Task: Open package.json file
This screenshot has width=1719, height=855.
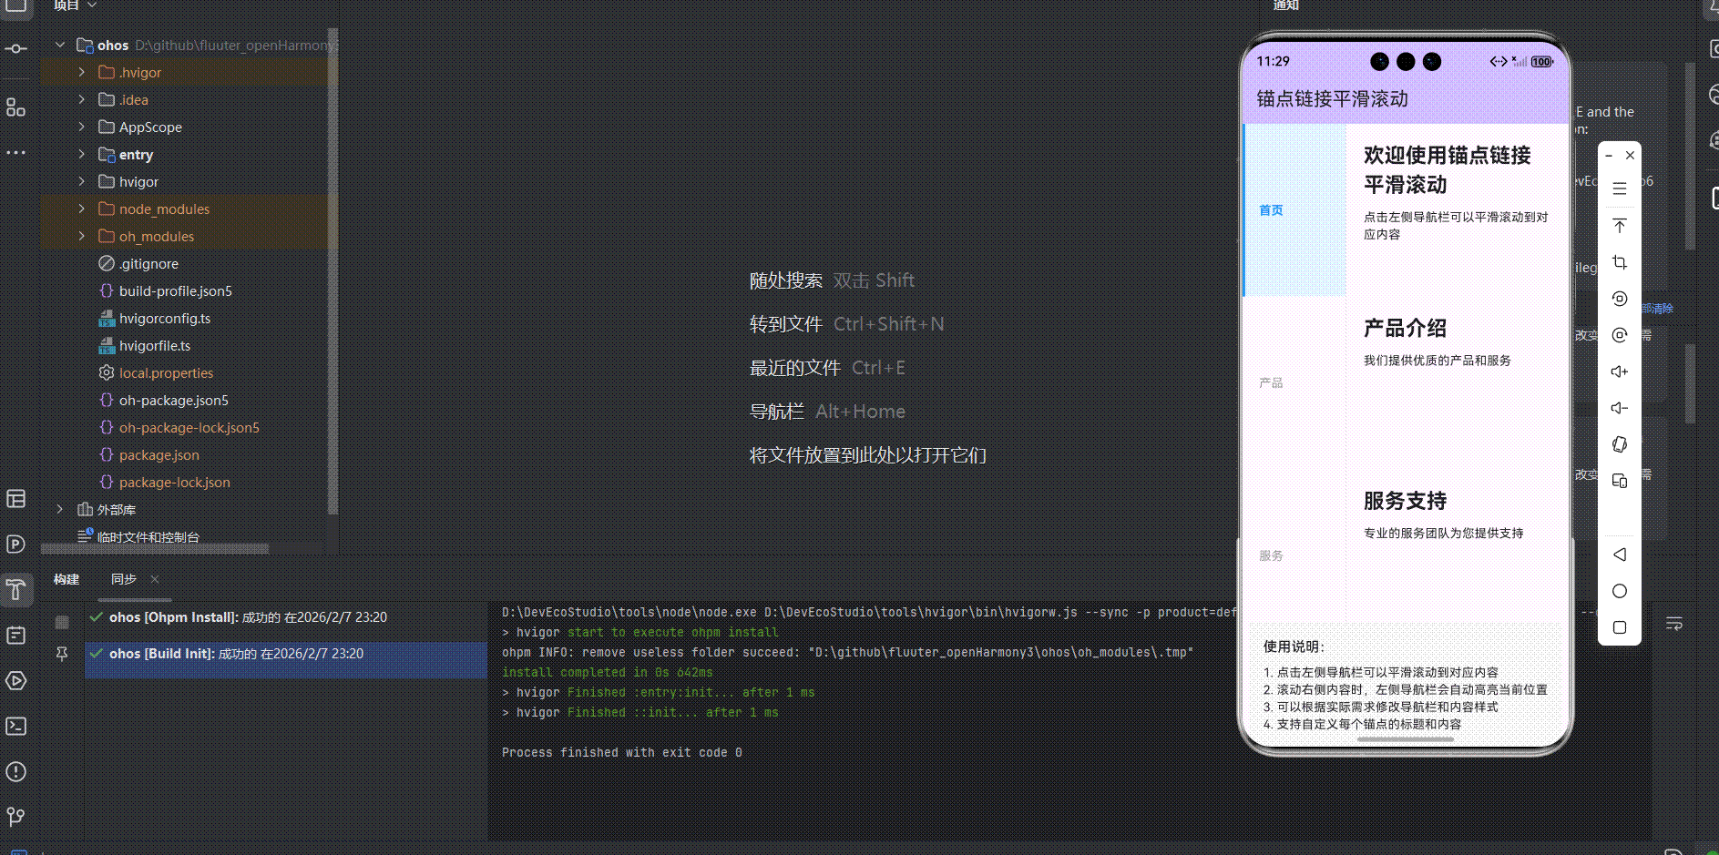Action: [159, 454]
